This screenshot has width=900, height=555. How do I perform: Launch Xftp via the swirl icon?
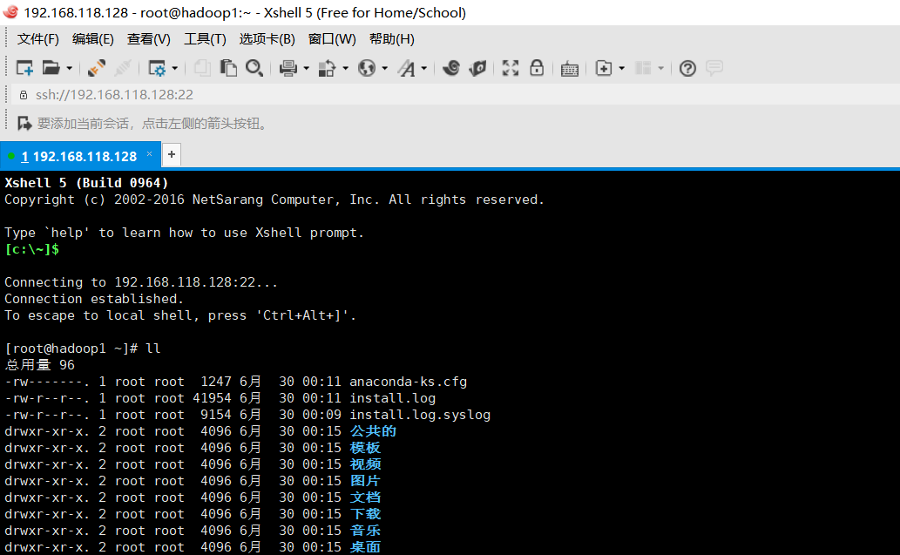(451, 68)
